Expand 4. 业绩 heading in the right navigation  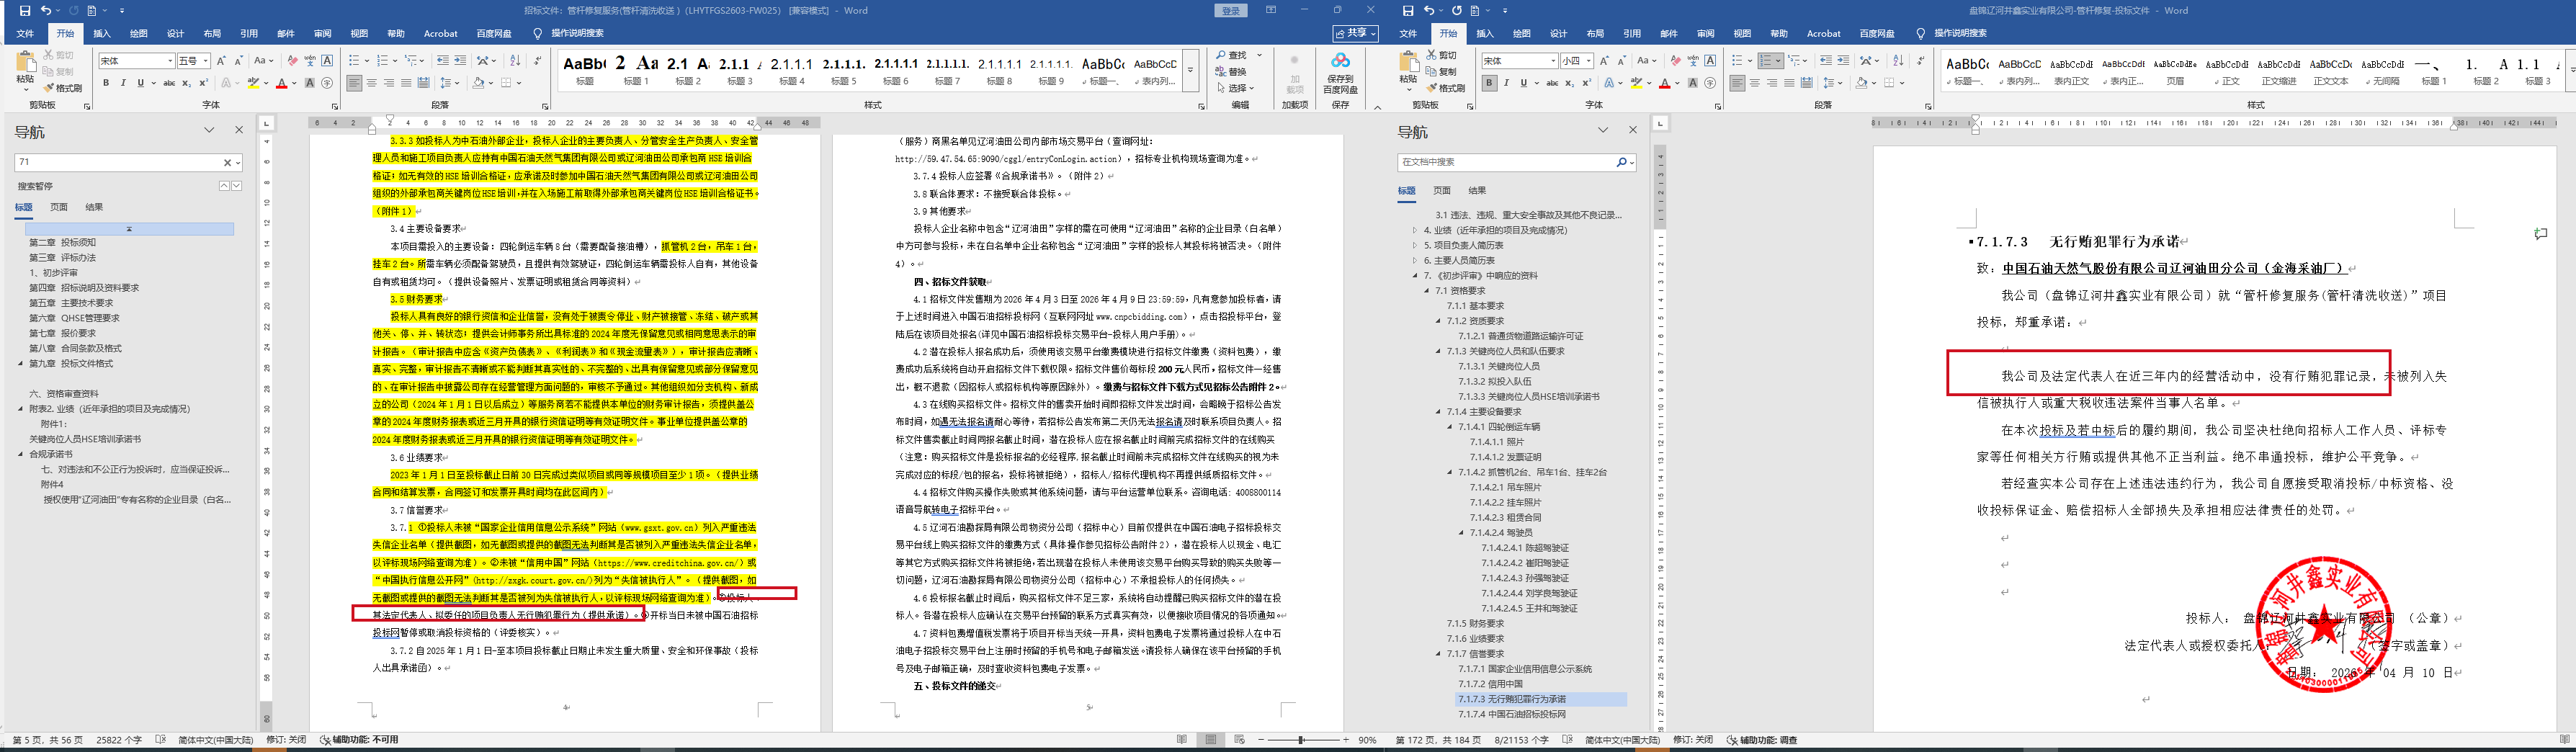[x=1415, y=230]
